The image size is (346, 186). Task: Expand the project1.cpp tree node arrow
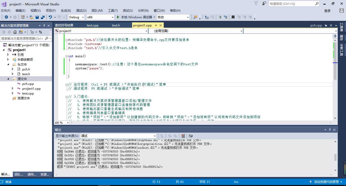13,88
